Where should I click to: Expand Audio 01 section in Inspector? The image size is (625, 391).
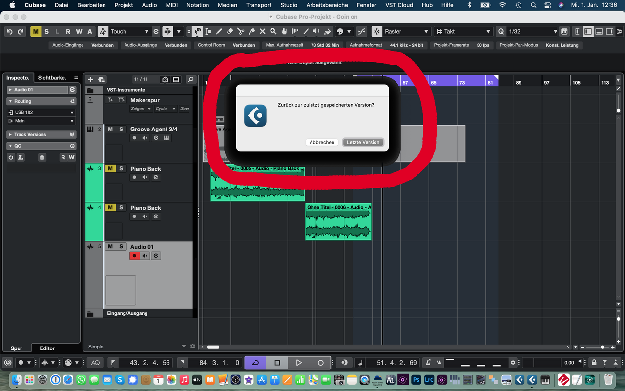tap(37, 90)
